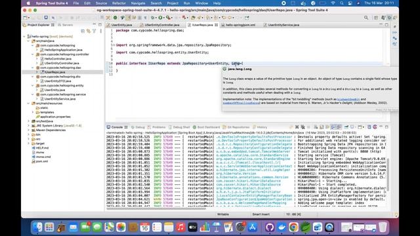Click the toolbar Search magnifier icon
Image resolution: width=420 pixels, height=236 pixels.
click(366, 18)
